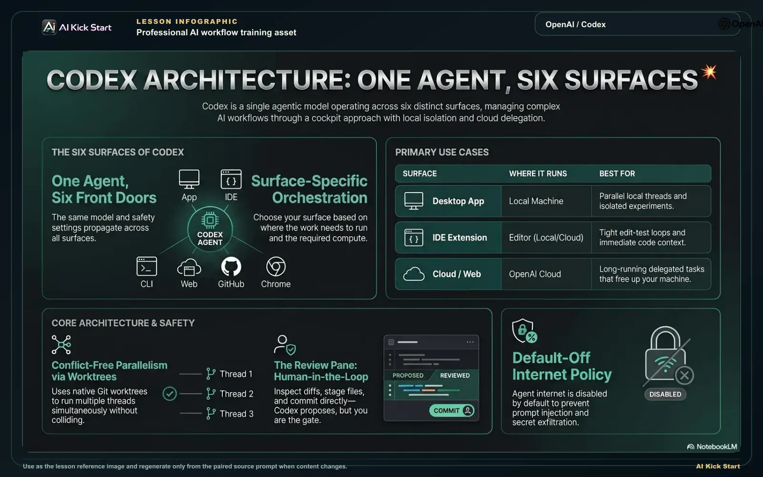The width and height of the screenshot is (763, 477).
Task: Click the IDE code-braces icon
Action: tap(231, 179)
